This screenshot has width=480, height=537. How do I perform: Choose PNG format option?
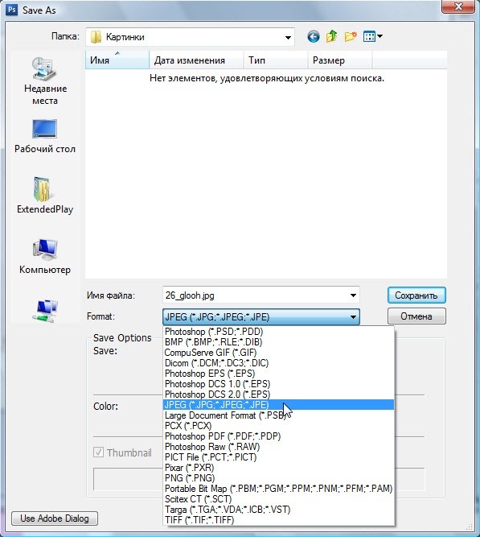click(x=278, y=478)
